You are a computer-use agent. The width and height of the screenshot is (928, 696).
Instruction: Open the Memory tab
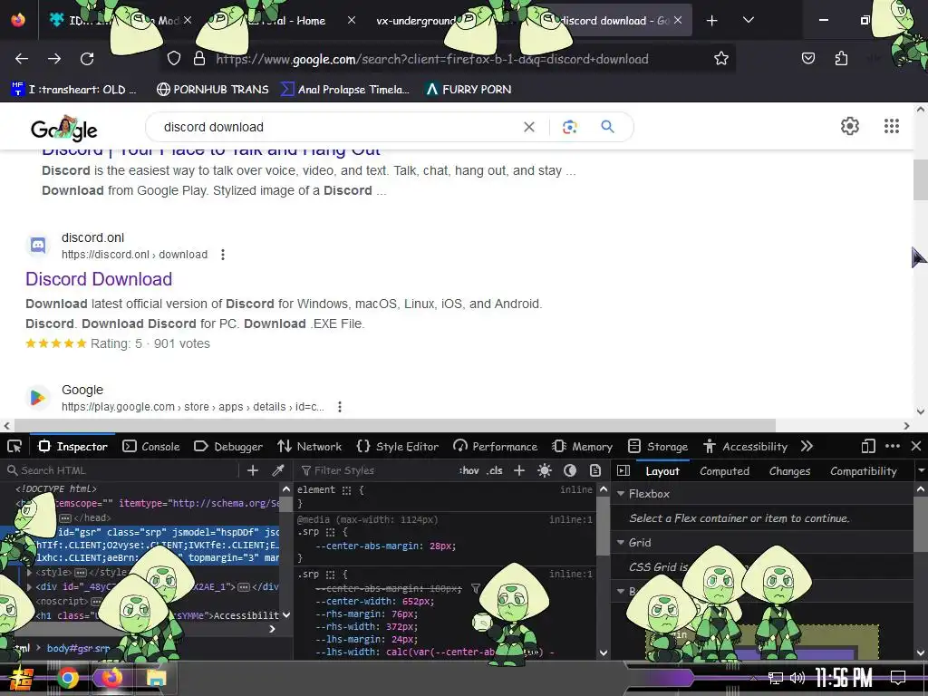point(582,446)
